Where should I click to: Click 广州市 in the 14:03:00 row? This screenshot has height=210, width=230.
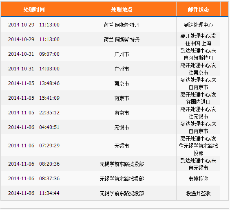tap(122, 69)
